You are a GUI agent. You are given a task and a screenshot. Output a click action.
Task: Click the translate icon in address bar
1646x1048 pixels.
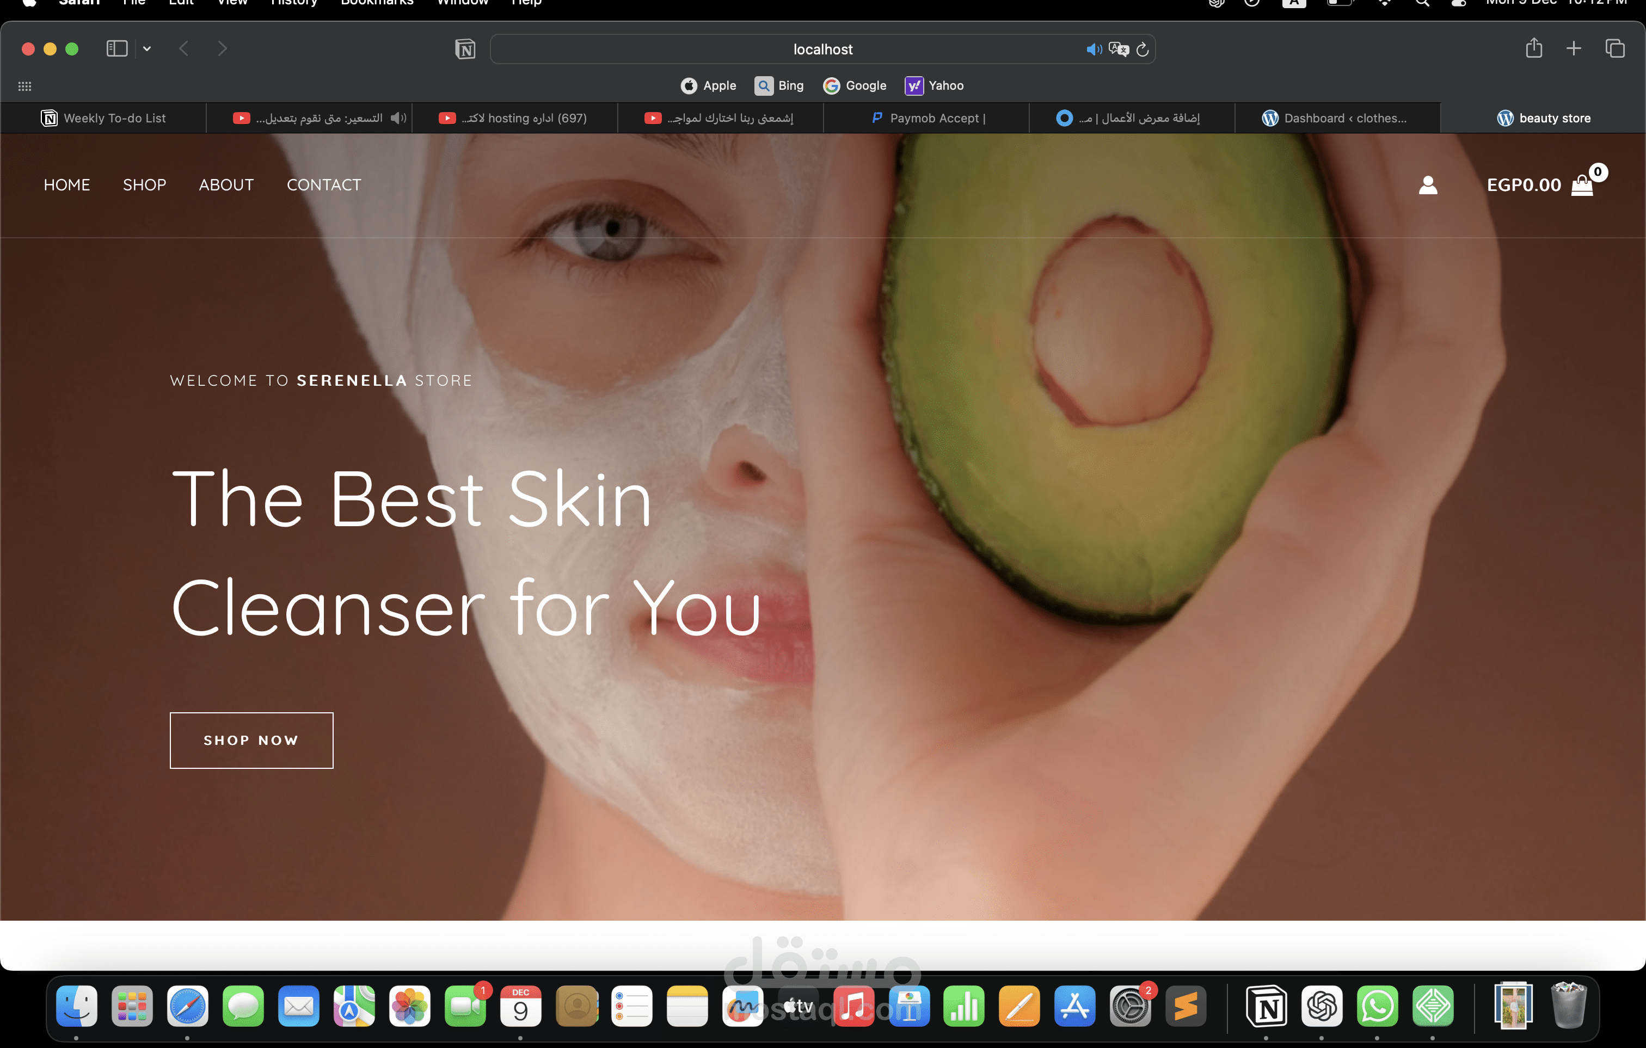coord(1119,49)
